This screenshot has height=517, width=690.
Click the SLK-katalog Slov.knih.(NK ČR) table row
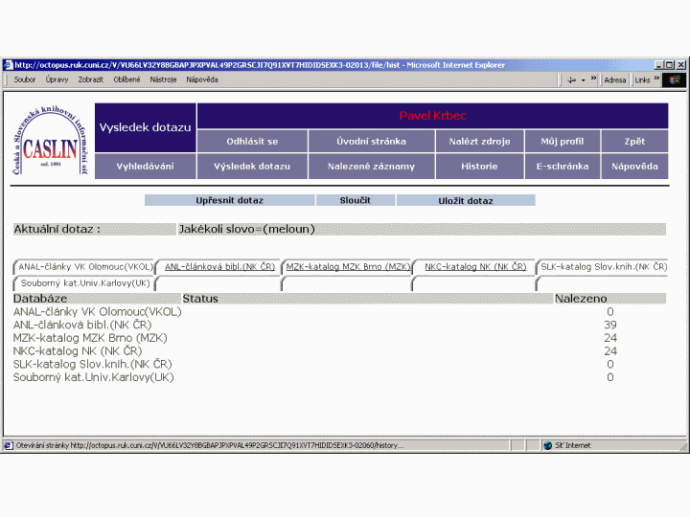(x=339, y=365)
